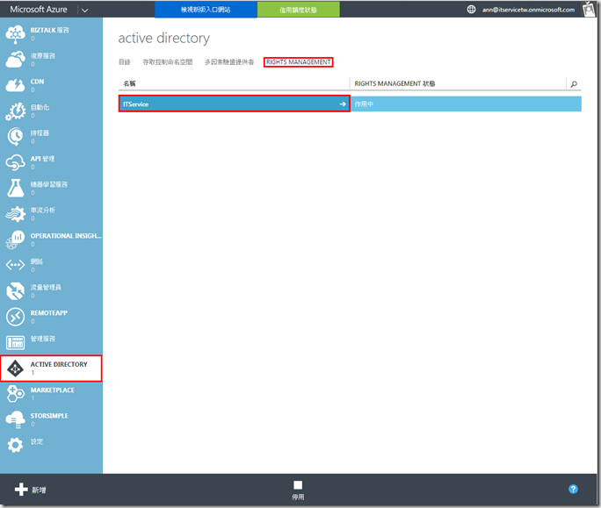
Task: Open the settings gear in sidebar
Action: 17,445
